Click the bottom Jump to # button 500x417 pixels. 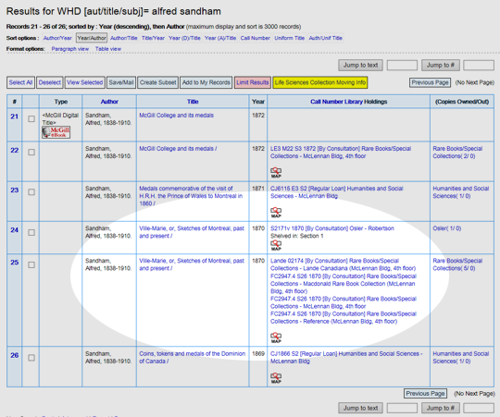point(441,408)
